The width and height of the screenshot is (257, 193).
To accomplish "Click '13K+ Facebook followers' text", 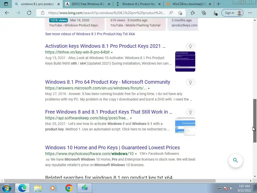I will pos(159,154).
